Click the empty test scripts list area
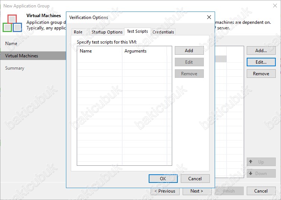The width and height of the screenshot is (281, 200). 124,110
